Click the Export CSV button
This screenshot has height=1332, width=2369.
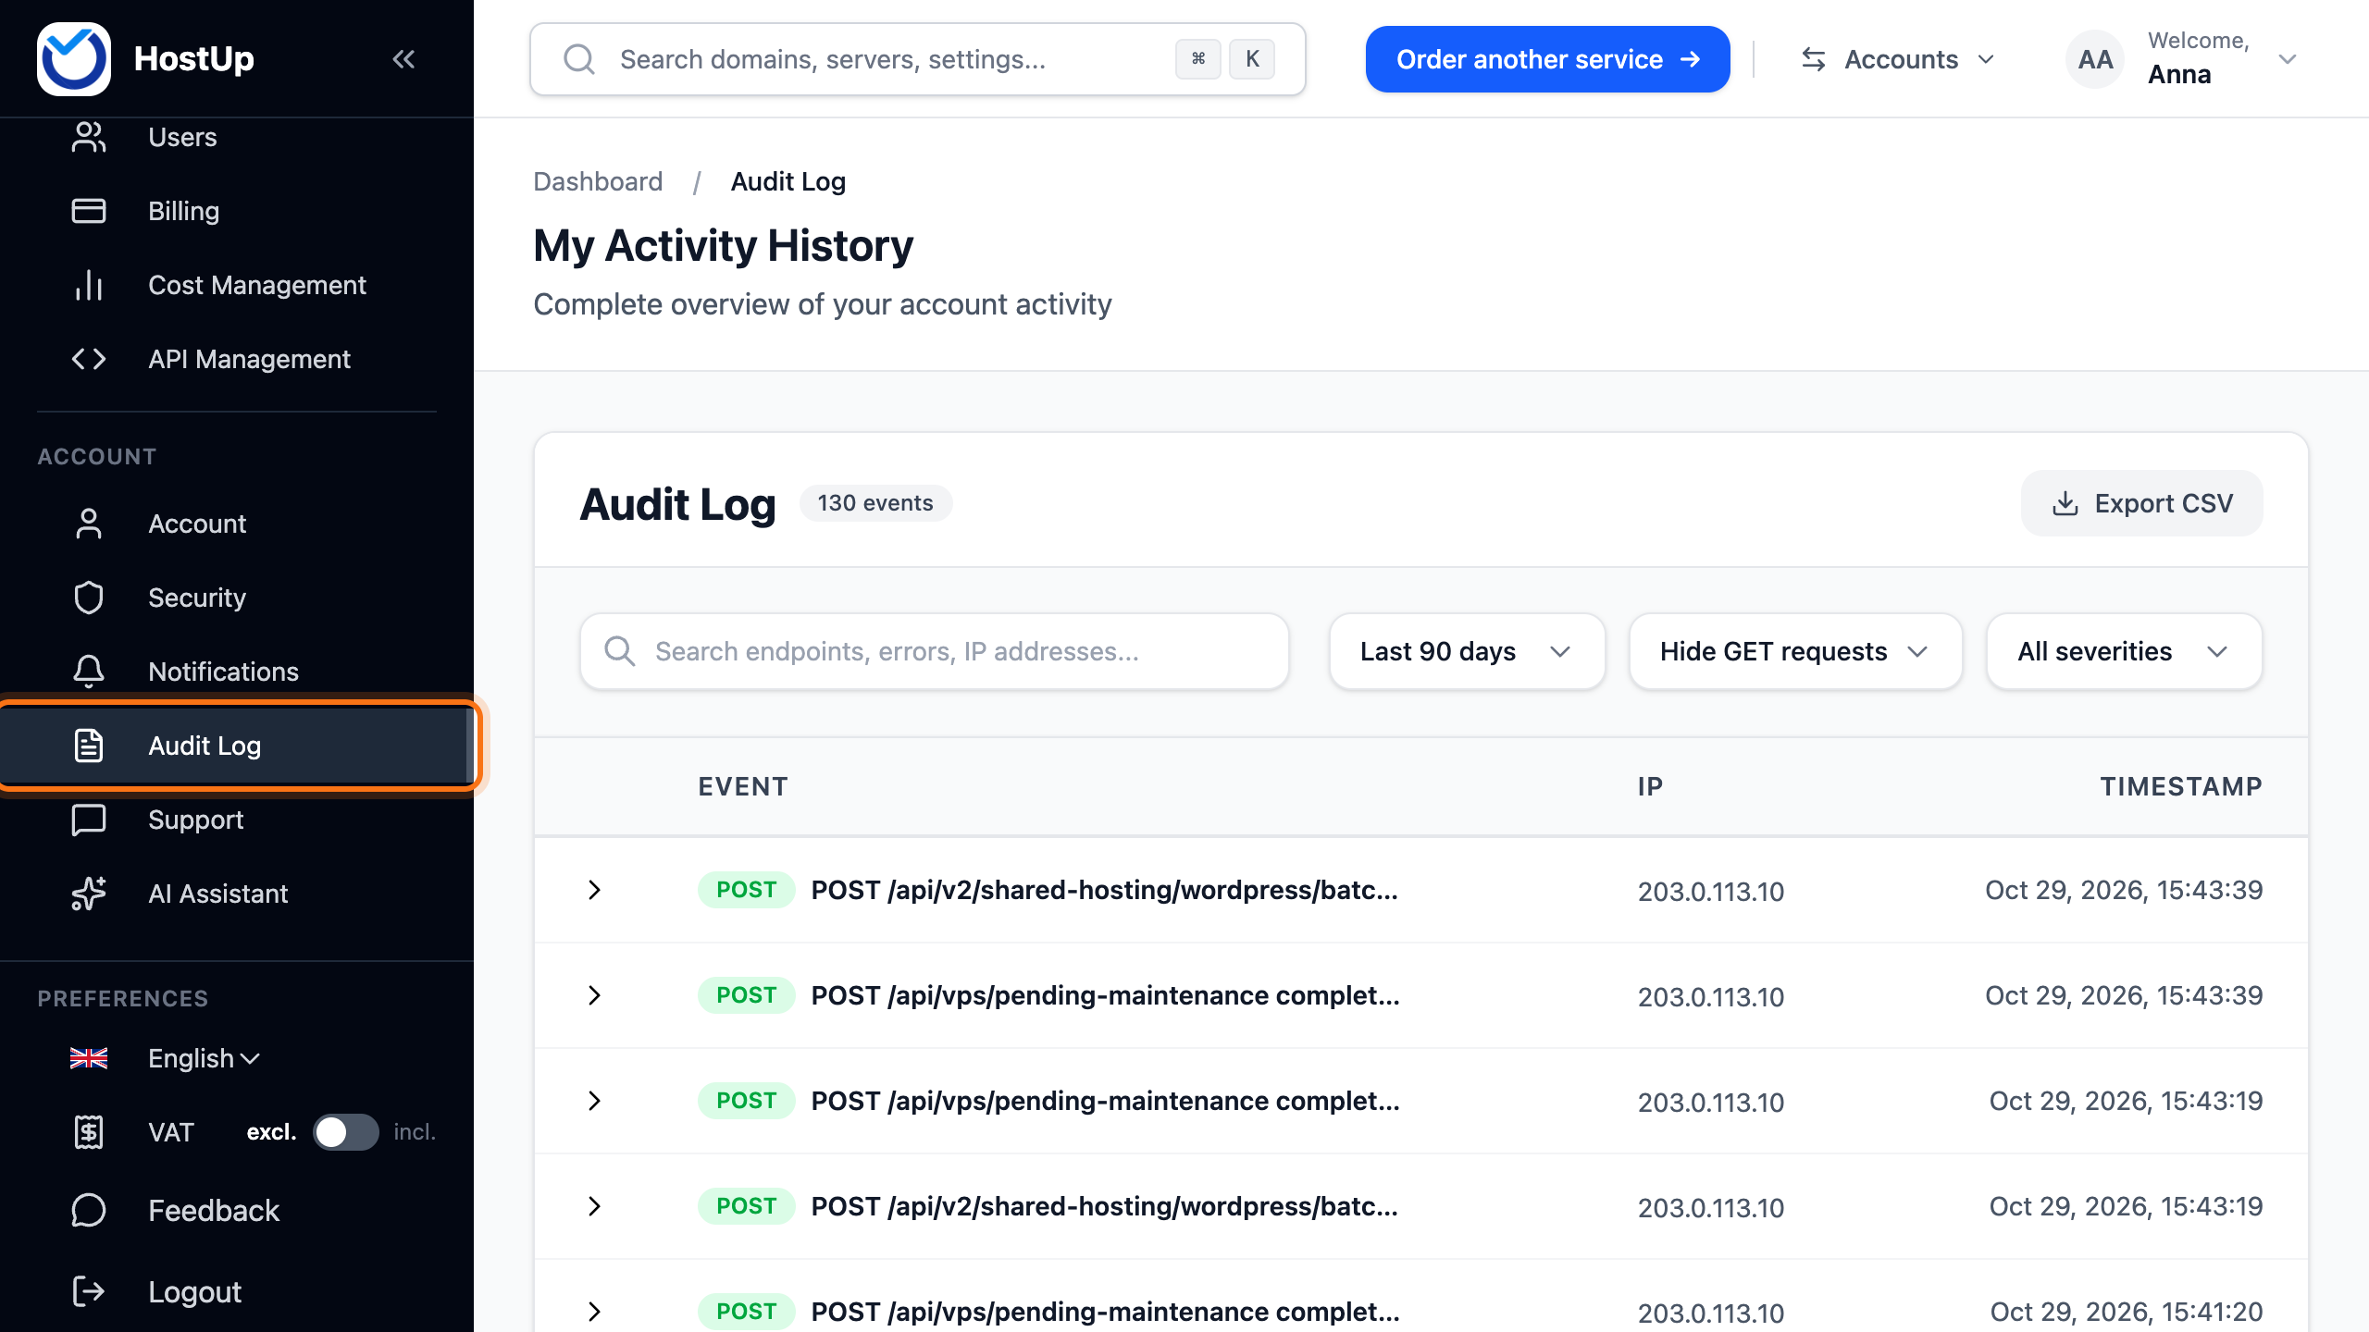2141,503
